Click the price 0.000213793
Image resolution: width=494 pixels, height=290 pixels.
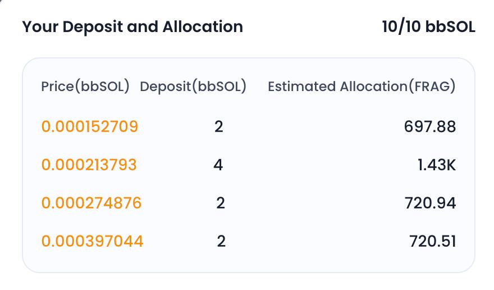coord(89,165)
